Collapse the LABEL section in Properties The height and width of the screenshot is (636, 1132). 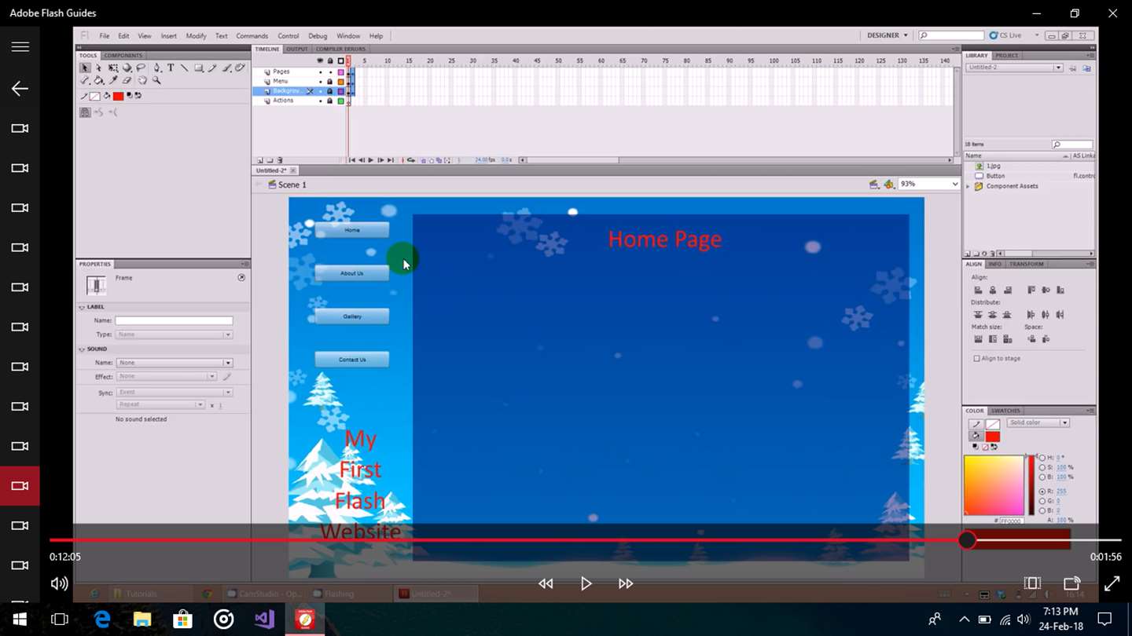click(x=82, y=307)
